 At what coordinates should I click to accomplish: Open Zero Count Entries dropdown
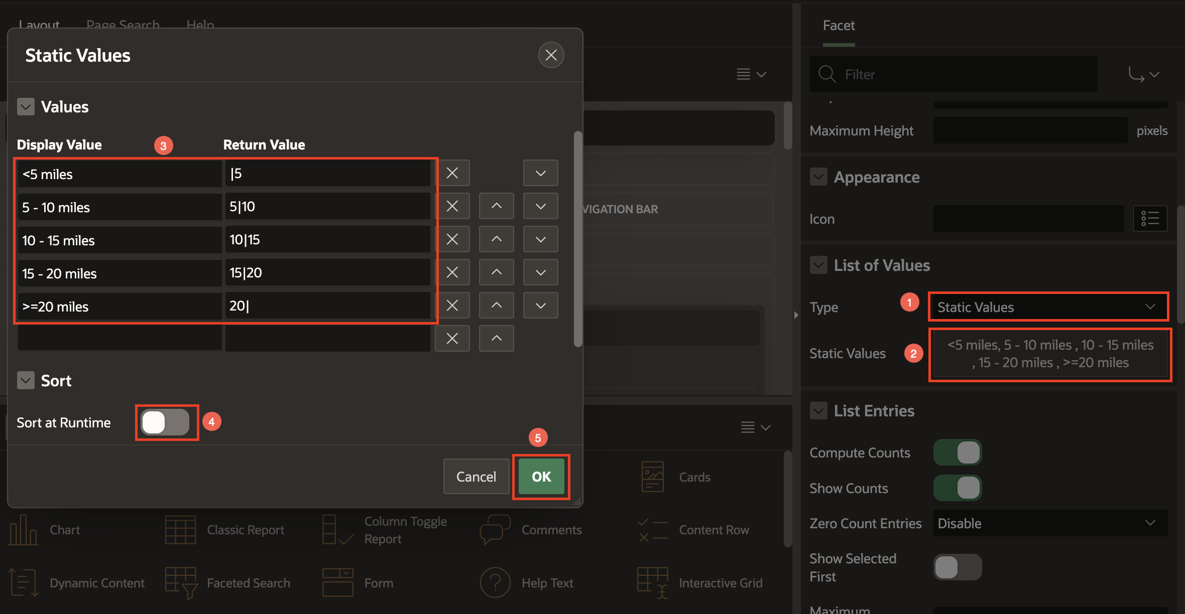pos(1049,523)
